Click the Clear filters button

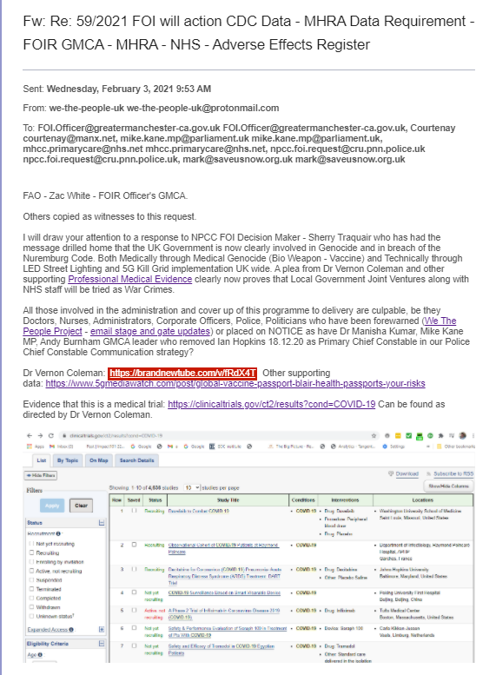(x=81, y=506)
